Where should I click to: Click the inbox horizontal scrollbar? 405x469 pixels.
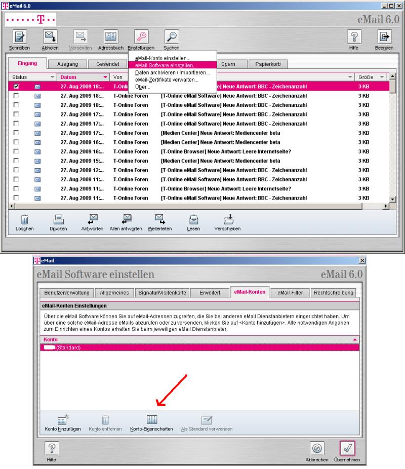point(202,207)
